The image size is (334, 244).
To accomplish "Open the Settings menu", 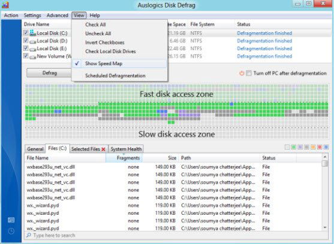I will click(32, 16).
